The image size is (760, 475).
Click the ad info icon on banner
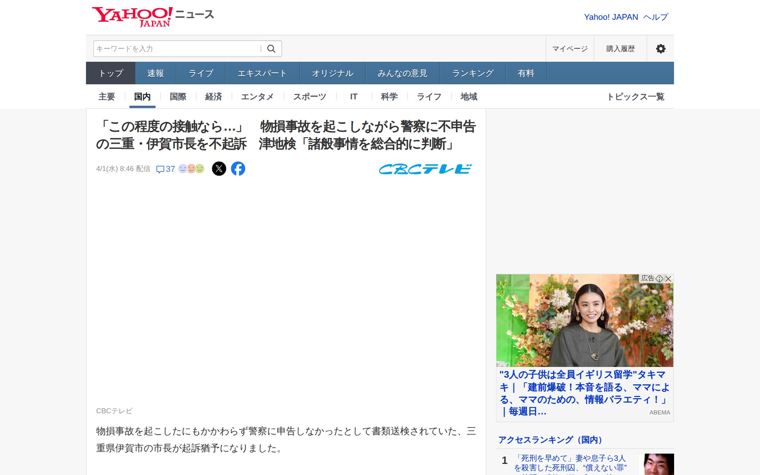click(x=659, y=279)
